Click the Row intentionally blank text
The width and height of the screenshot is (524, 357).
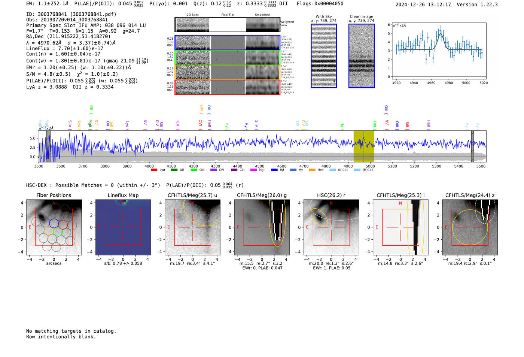pyautogui.click(x=61, y=337)
